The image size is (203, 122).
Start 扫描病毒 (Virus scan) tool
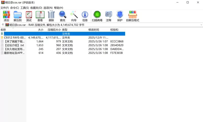[97, 16]
